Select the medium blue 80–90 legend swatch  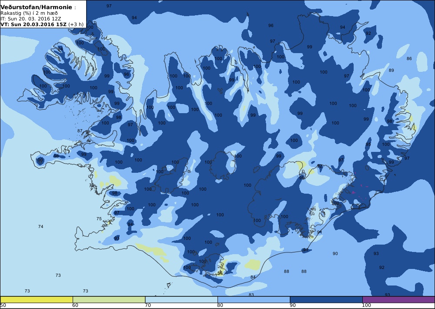pos(254,299)
